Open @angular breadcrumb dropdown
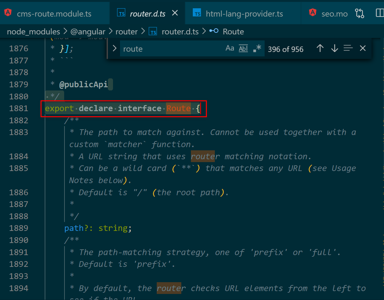Screen dimensions: 384x300 pos(88,32)
